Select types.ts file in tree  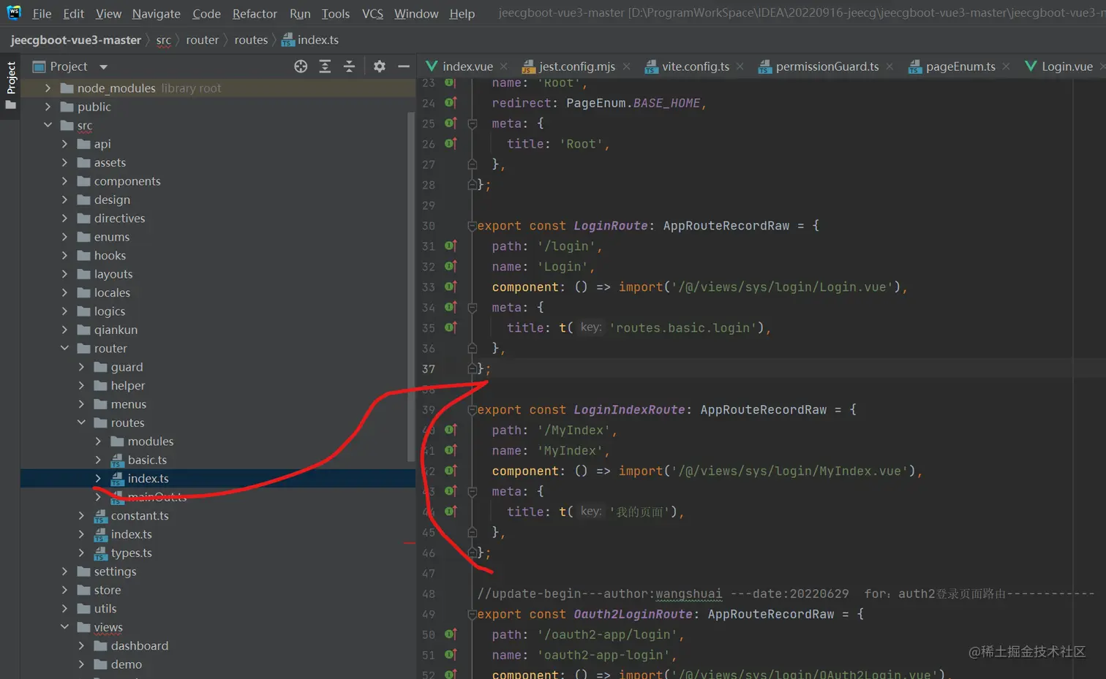click(x=131, y=553)
